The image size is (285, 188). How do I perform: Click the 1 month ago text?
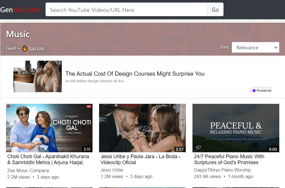coord(240,176)
